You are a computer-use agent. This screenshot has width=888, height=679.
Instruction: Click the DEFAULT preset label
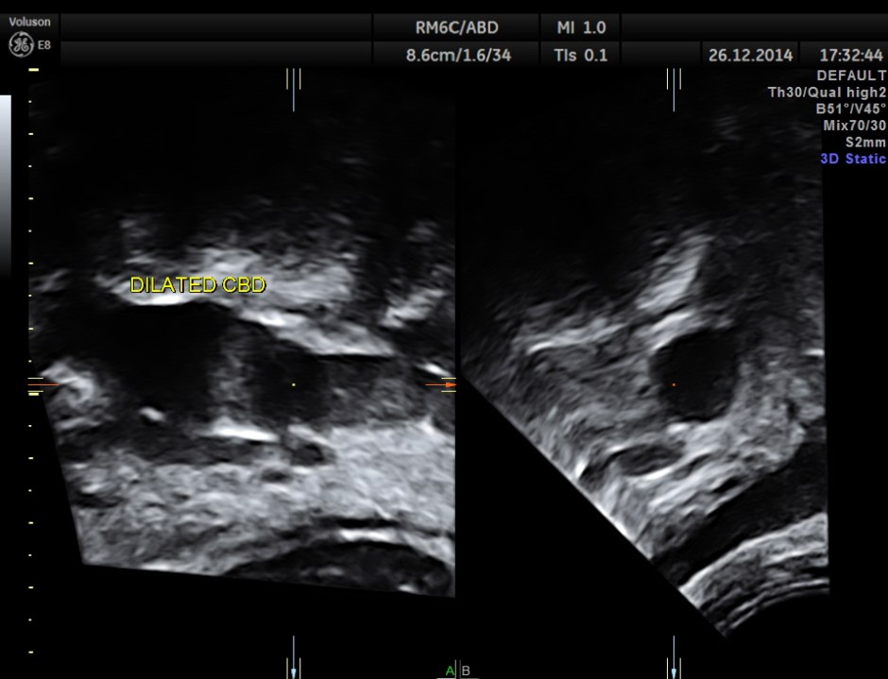tap(850, 76)
